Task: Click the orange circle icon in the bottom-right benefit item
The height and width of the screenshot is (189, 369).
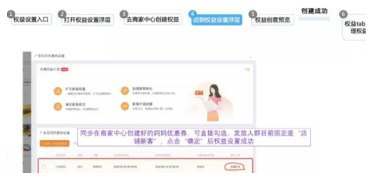Action: click(125, 106)
